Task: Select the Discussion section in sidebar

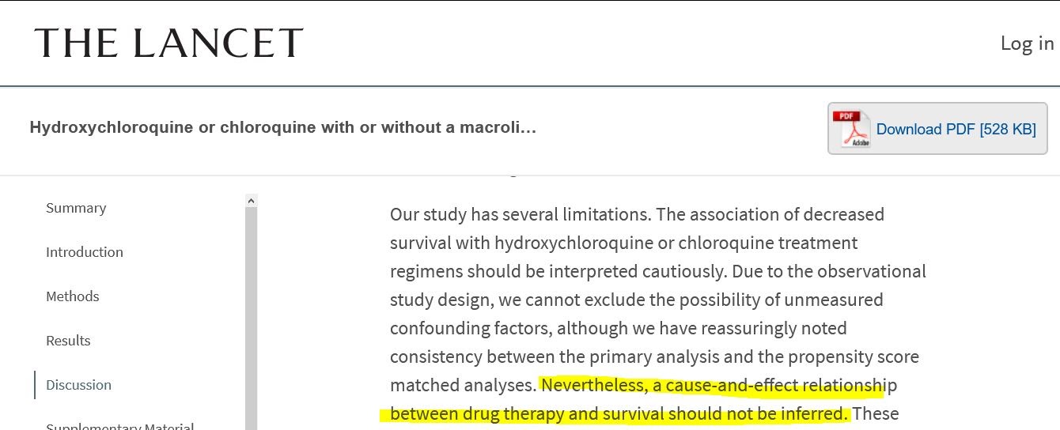Action: 78,385
